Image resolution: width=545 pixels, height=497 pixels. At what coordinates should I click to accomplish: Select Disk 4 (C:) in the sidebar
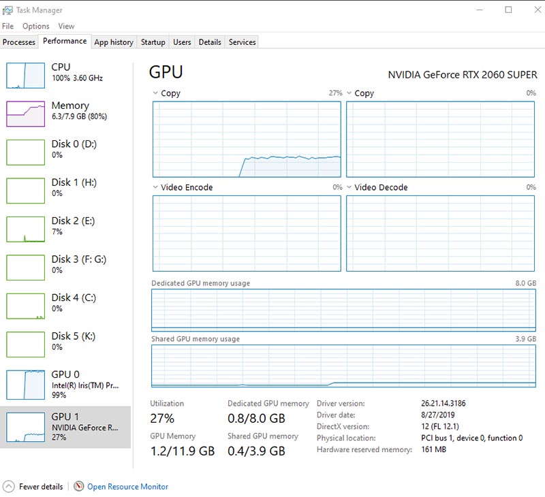[66, 306]
